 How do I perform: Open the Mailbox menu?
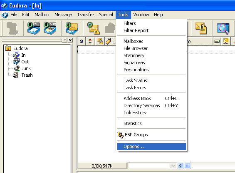point(42,15)
